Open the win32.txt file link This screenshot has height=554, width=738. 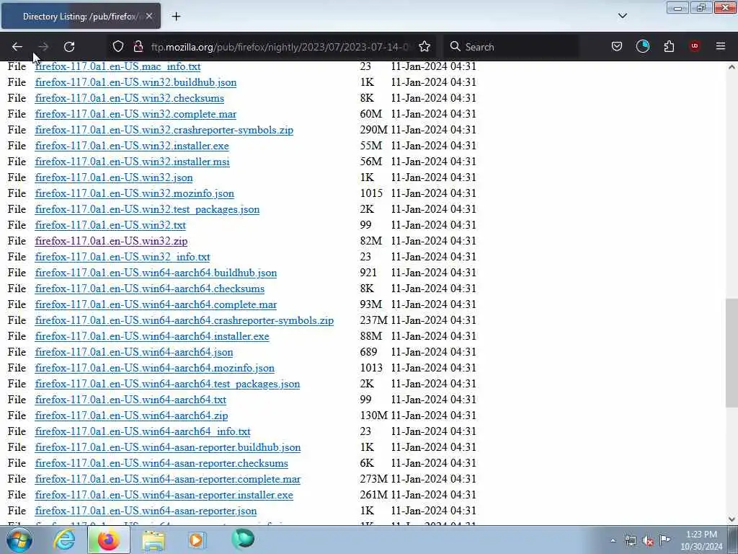tap(110, 225)
